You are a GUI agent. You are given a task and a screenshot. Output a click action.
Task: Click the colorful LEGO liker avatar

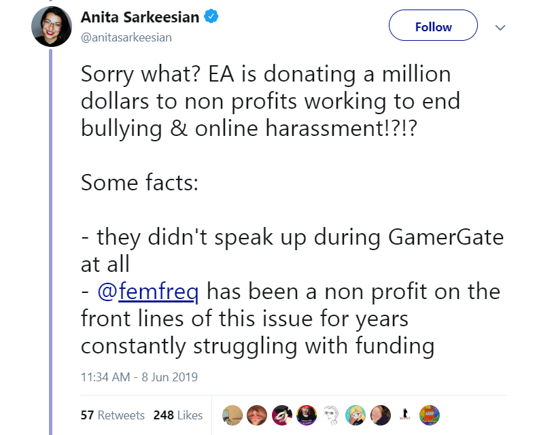[429, 415]
